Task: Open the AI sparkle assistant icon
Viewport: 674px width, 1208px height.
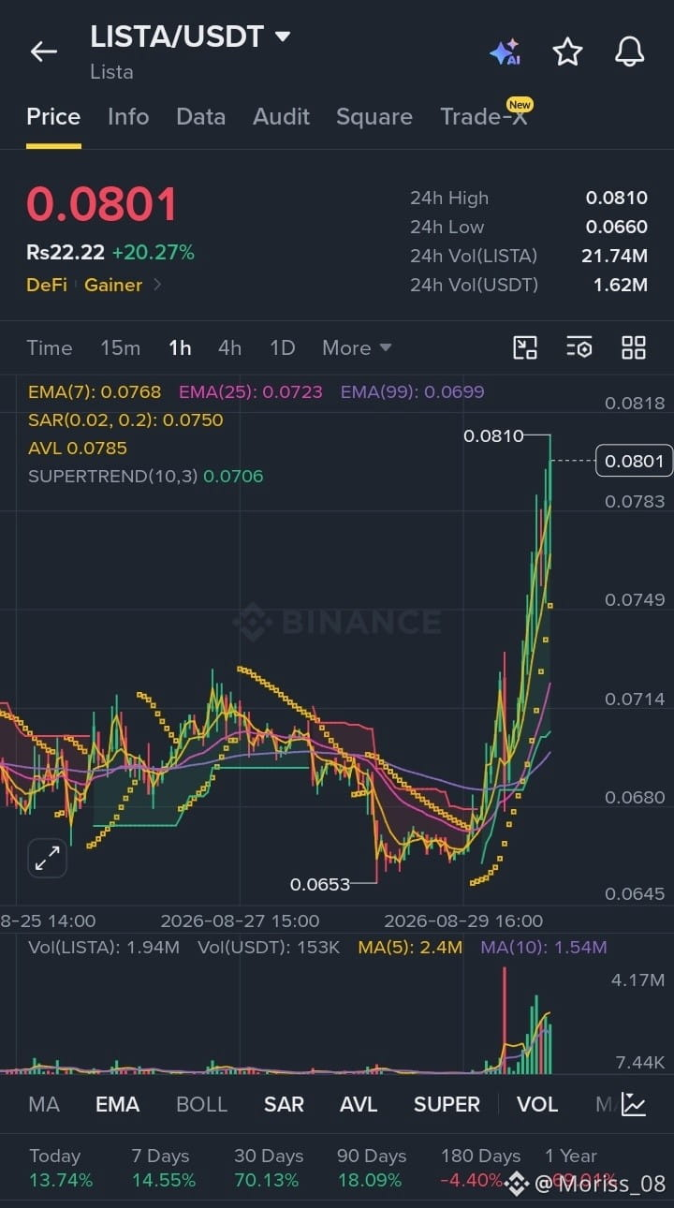Action: coord(505,52)
